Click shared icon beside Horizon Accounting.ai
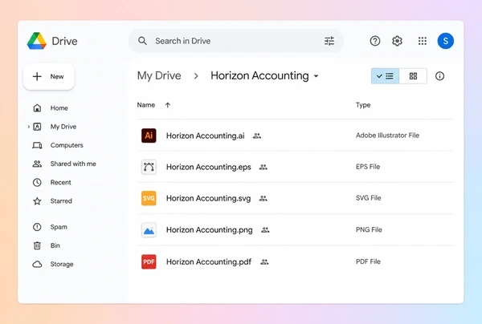Image resolution: width=482 pixels, height=324 pixels. tap(257, 136)
